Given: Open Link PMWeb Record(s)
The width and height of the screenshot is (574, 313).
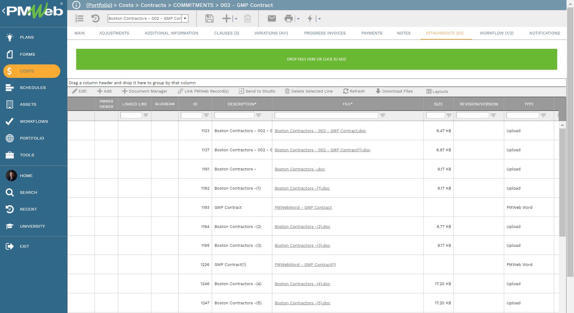Looking at the screenshot, I should 203,91.
